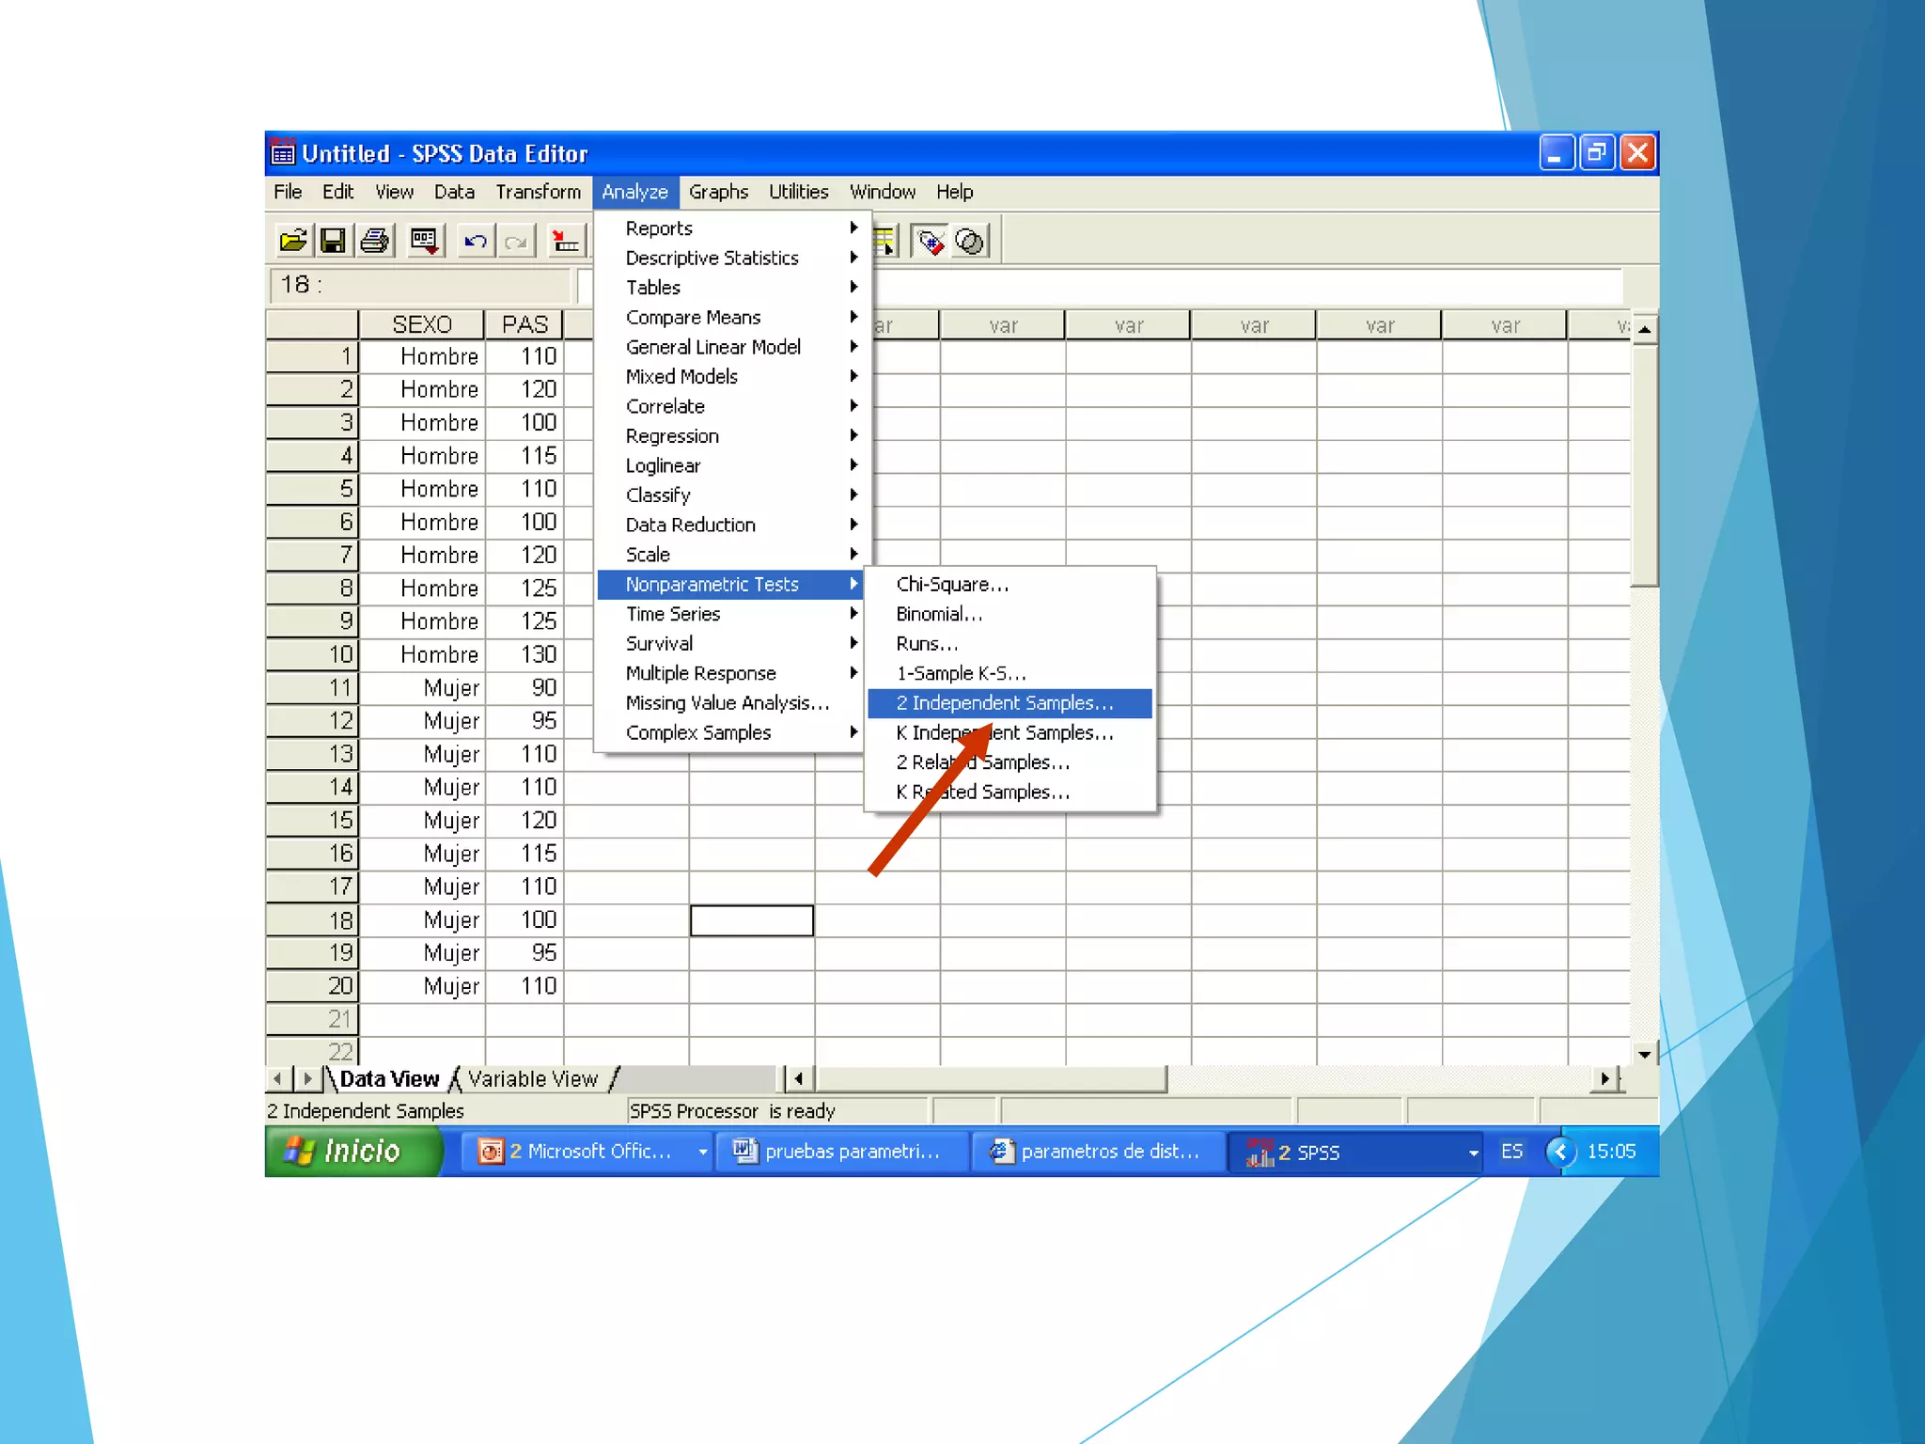Viewport: 1925px width, 1444px height.
Task: Click the Save File floppy icon
Action: click(333, 242)
